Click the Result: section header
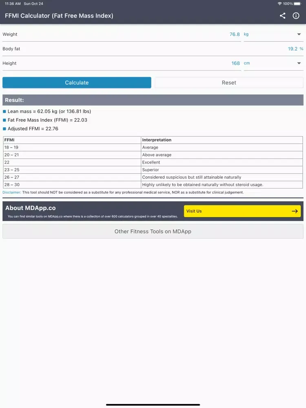This screenshot has width=306, height=408. (153, 100)
